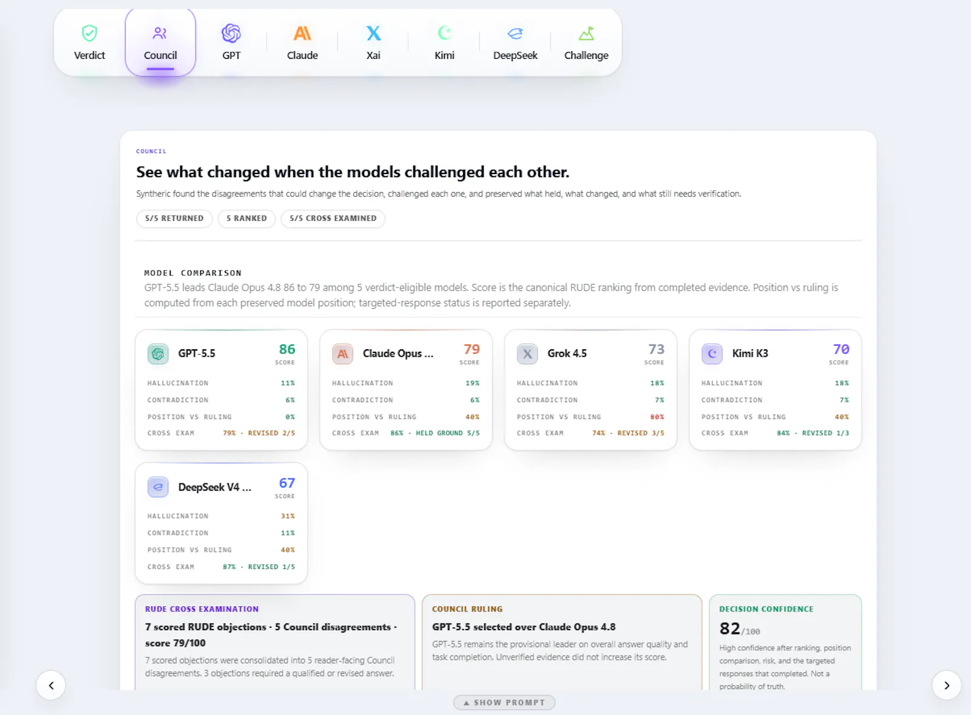Click the GPT-5.5 card logo icon

pyautogui.click(x=158, y=354)
